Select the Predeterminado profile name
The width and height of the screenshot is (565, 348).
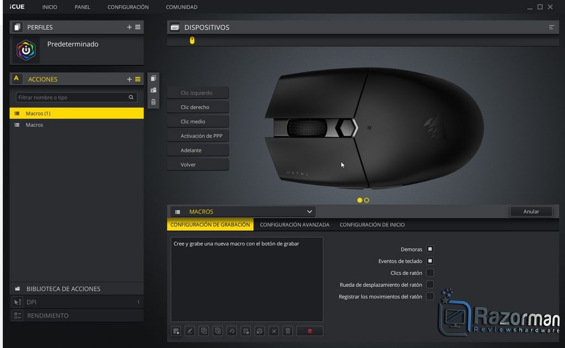(73, 44)
